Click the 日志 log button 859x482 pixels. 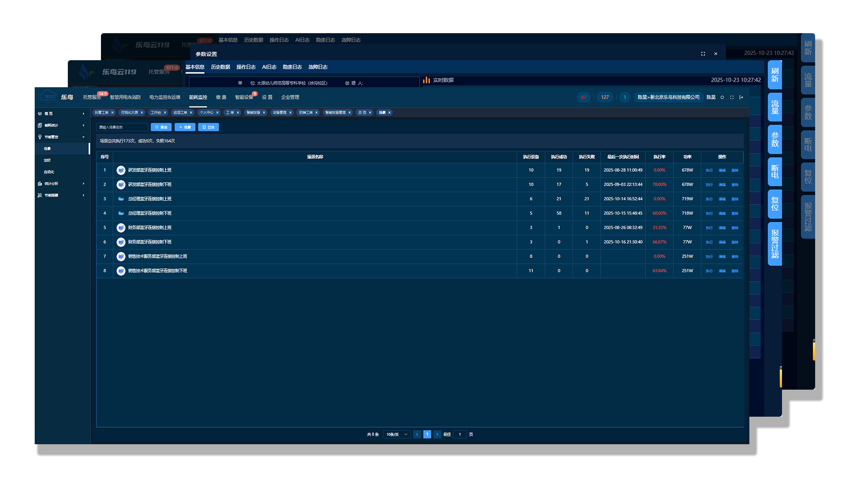tap(208, 128)
